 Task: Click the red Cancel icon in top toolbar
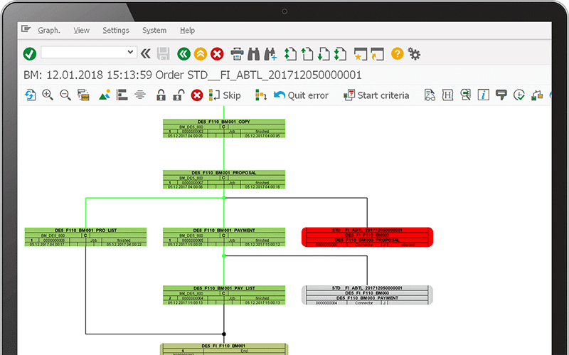point(217,54)
